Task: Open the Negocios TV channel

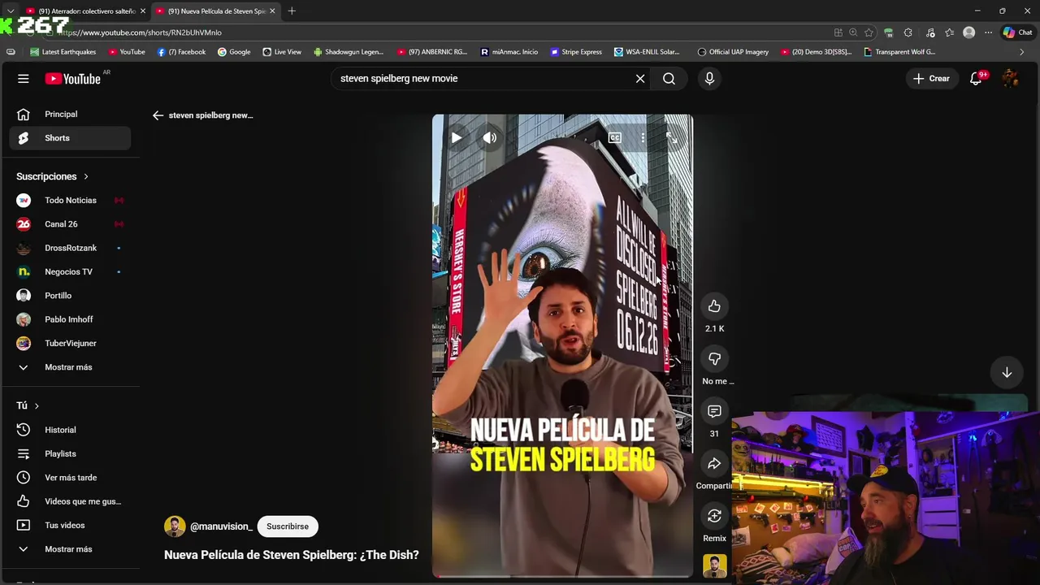Action: click(70, 272)
